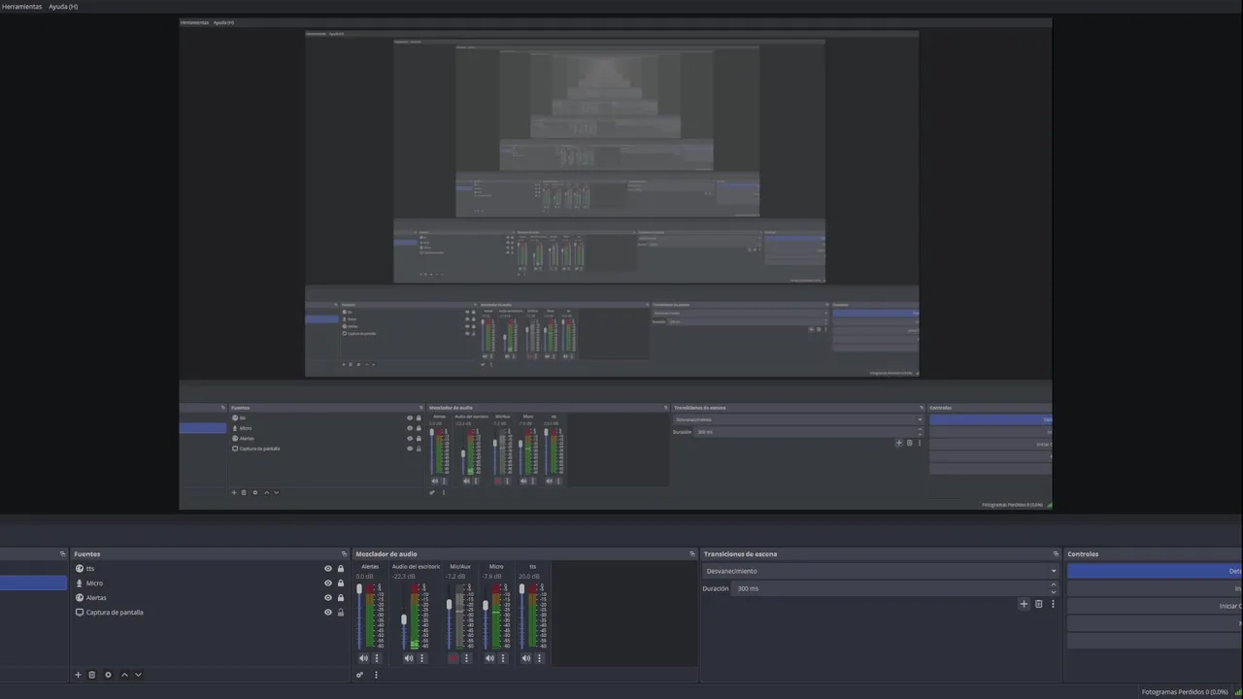
Task: Remove the selected scene transition
Action: click(x=1038, y=604)
